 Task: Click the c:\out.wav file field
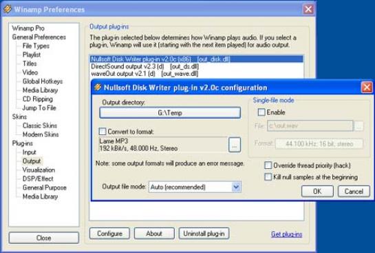click(310, 125)
